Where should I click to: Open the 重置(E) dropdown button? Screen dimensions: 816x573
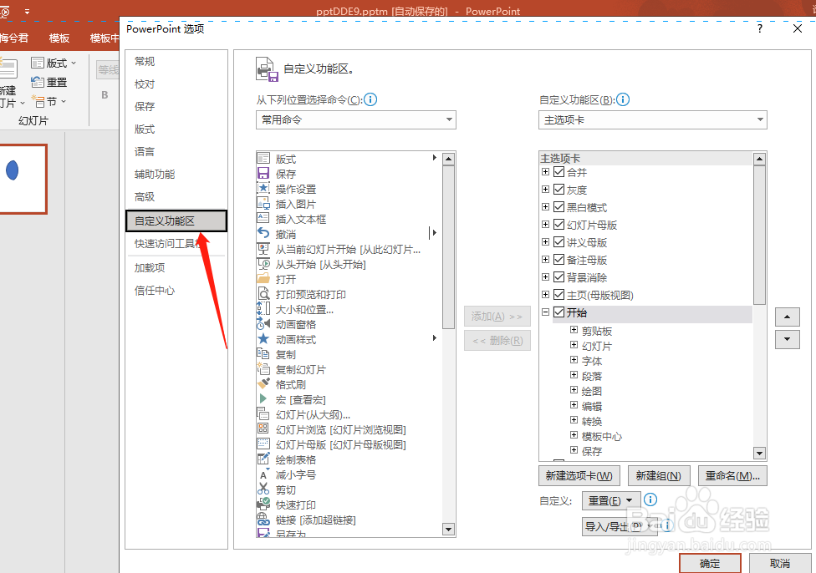[x=611, y=500]
